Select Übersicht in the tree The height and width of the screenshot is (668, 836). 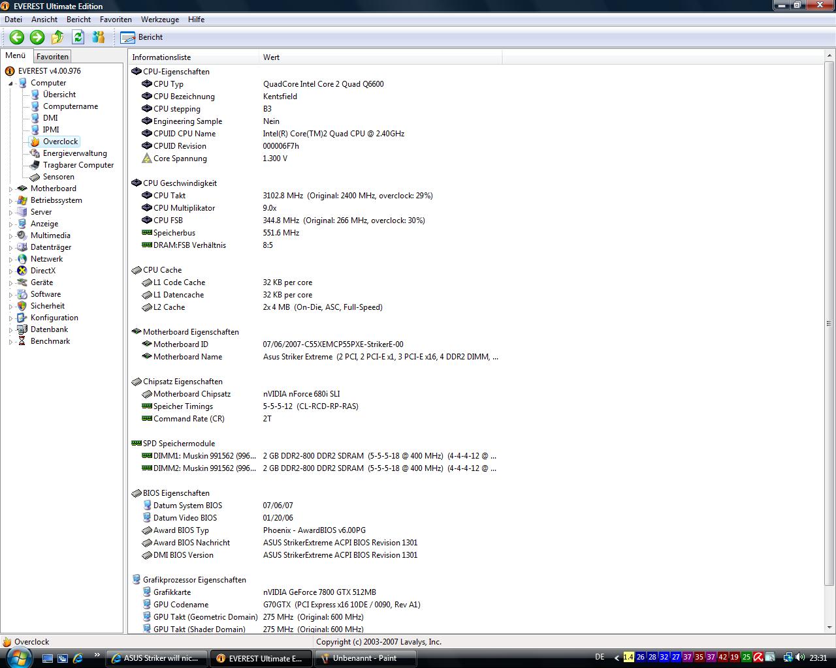coord(59,95)
